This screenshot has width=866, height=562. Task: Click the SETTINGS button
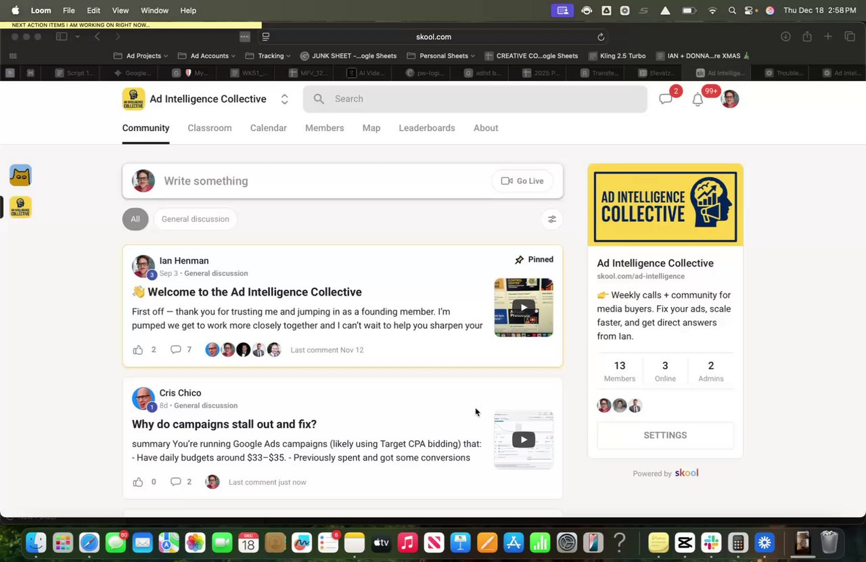665,436
